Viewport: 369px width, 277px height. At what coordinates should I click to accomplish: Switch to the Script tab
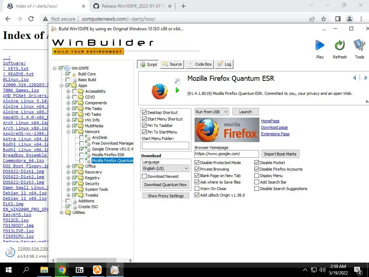coord(148,64)
